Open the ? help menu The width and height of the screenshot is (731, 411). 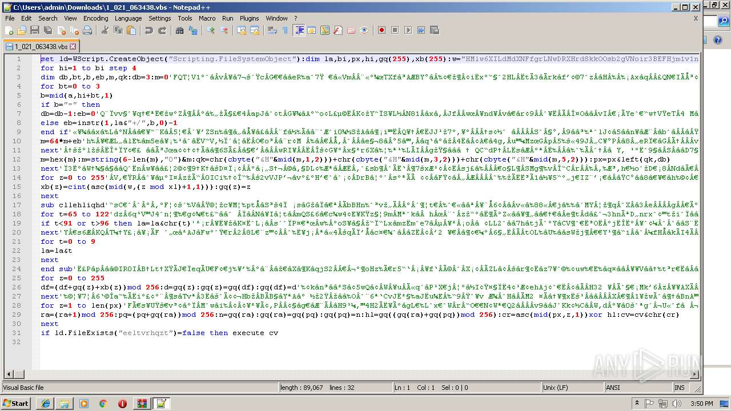point(296,18)
